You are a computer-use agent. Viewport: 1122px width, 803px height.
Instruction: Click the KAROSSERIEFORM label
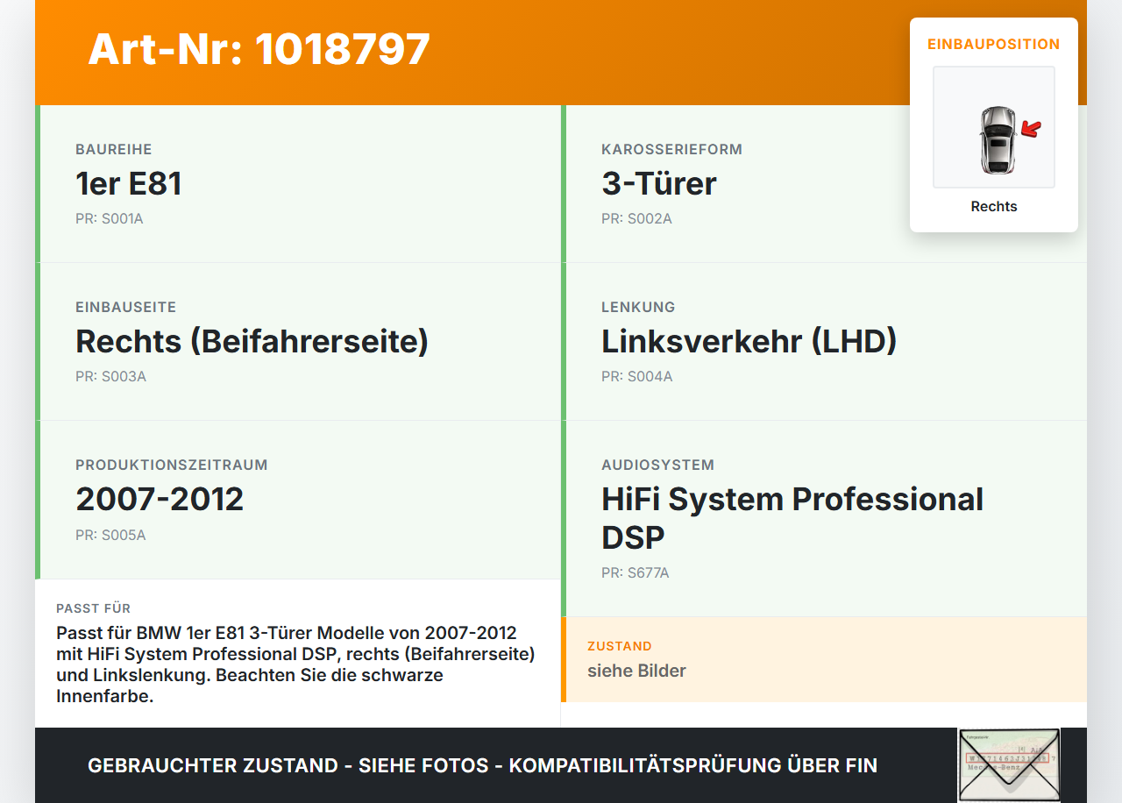tap(672, 149)
